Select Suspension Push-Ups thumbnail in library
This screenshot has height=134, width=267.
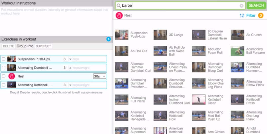tap(122, 35)
